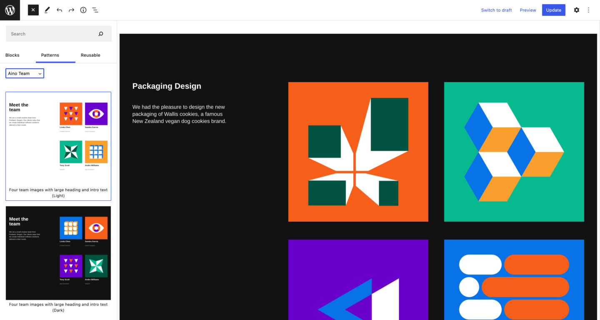Image resolution: width=600 pixels, height=320 pixels.
Task: Redo the last change
Action: (x=71, y=10)
